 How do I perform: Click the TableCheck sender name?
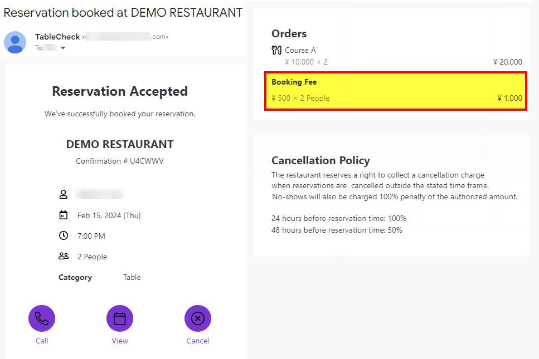[57, 37]
